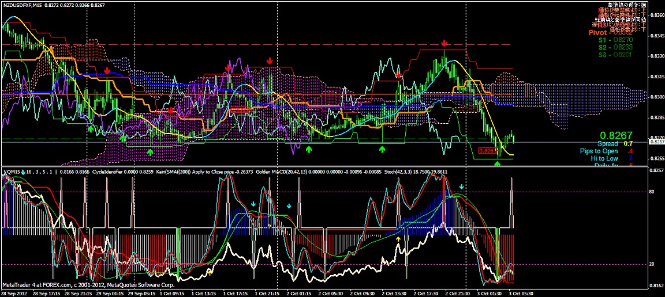Click the 80 level on the indicator scale

tap(652, 192)
